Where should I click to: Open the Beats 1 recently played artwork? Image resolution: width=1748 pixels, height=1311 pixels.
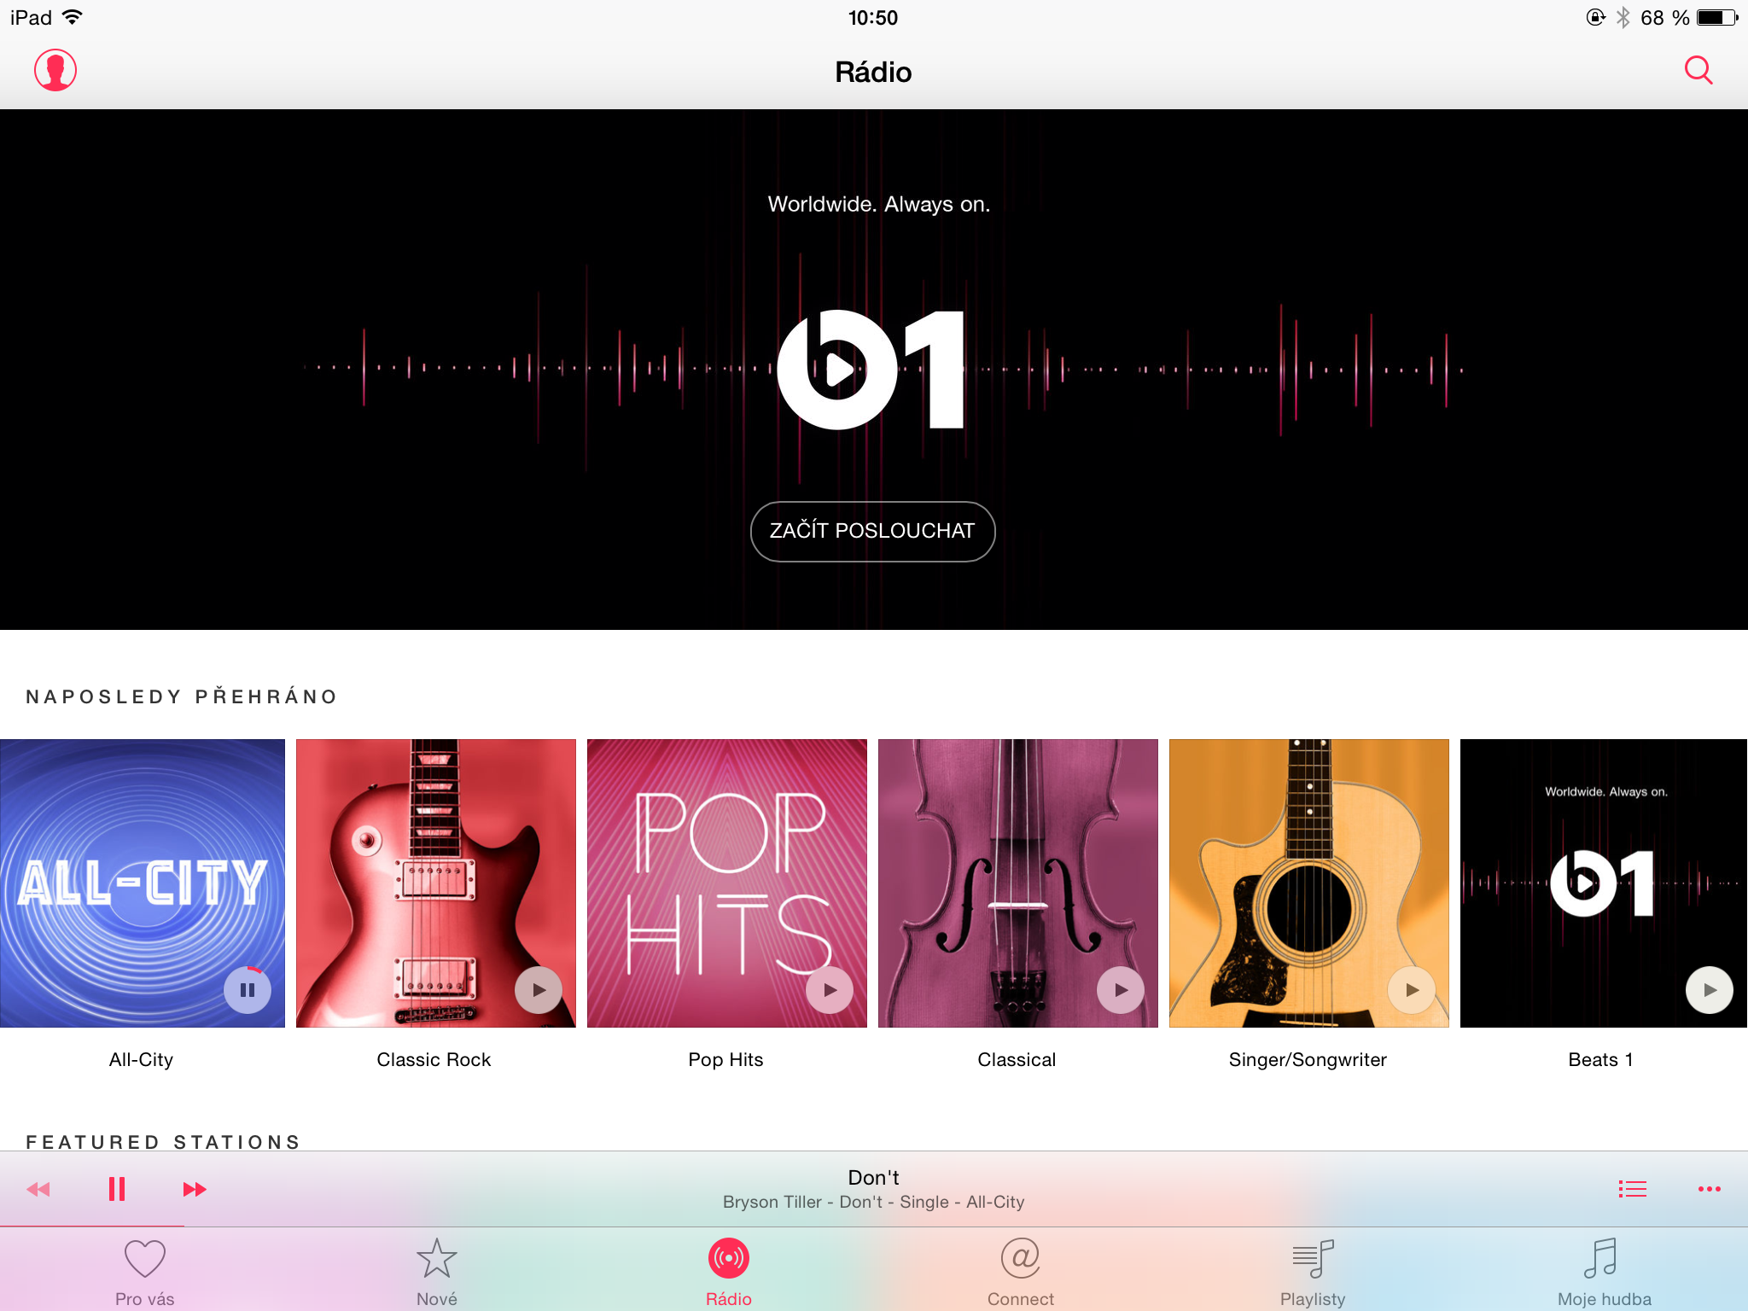click(x=1604, y=883)
